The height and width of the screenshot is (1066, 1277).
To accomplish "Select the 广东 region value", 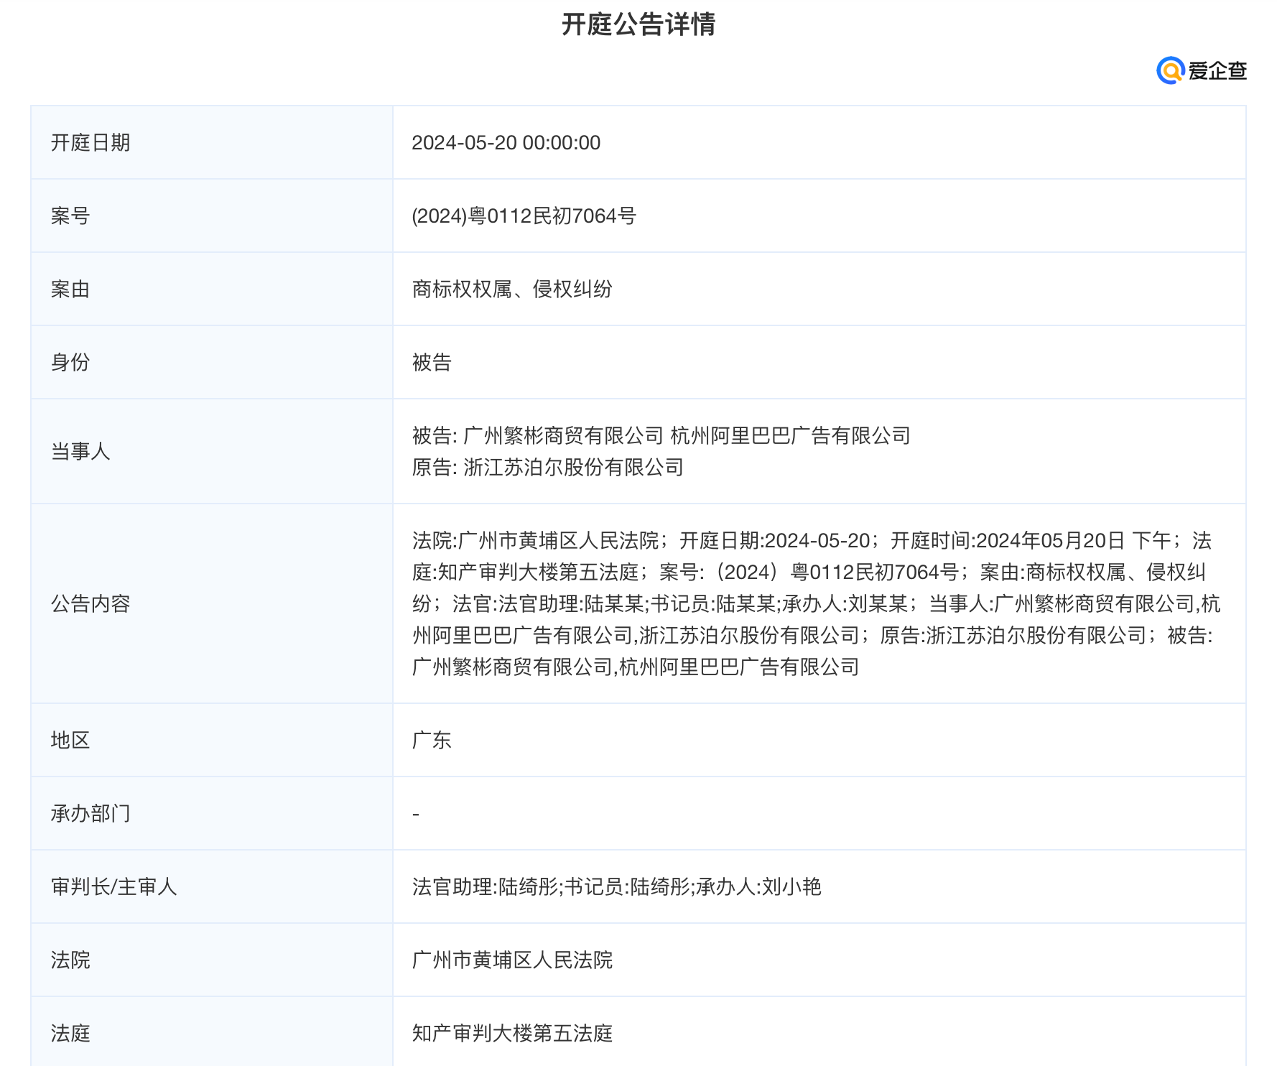I will (x=432, y=740).
